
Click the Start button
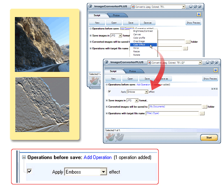pos(209,138)
